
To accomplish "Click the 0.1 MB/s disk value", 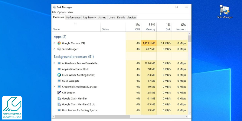I will pos(165,43).
